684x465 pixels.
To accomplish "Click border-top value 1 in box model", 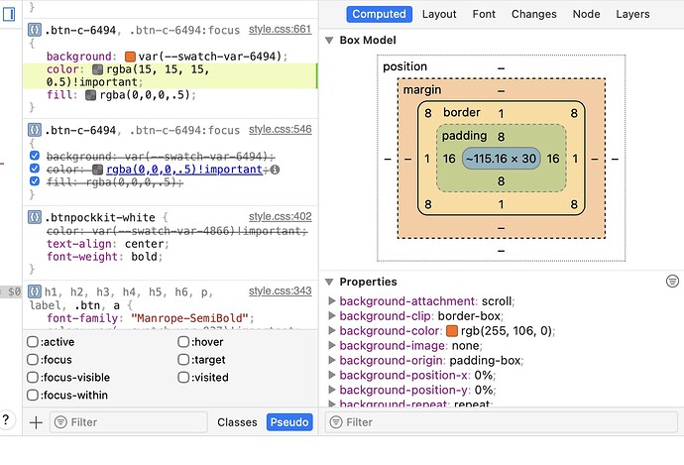I will (501, 113).
